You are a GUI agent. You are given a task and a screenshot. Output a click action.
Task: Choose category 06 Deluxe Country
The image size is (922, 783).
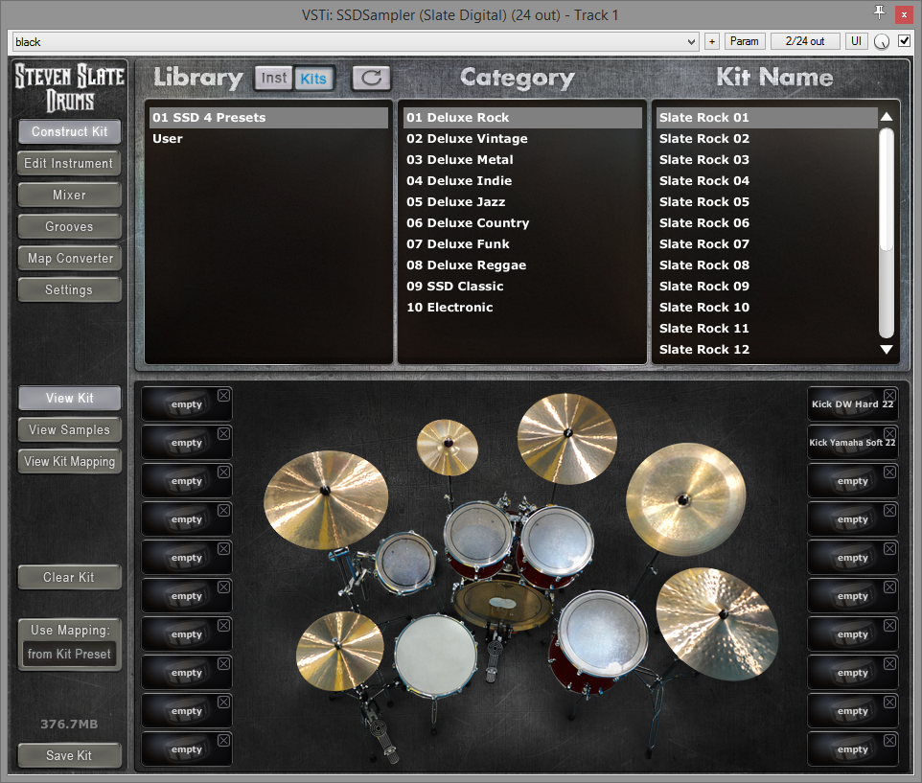(522, 223)
